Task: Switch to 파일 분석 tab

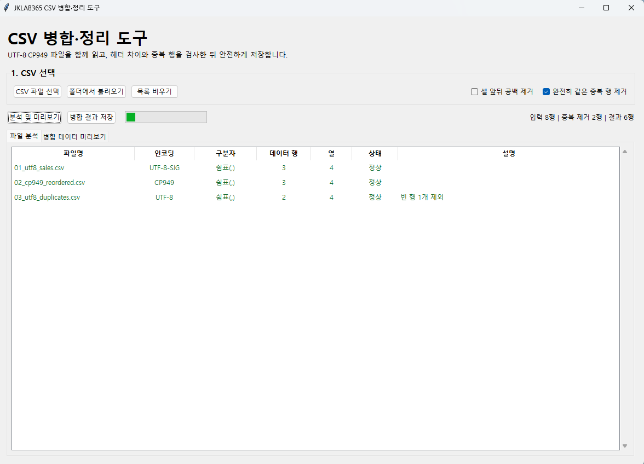Action: (x=24, y=136)
